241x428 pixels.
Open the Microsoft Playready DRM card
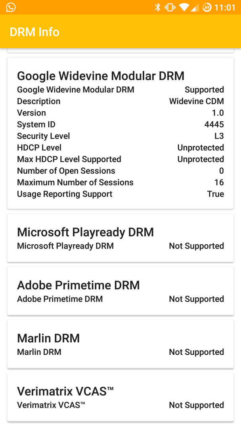click(120, 238)
